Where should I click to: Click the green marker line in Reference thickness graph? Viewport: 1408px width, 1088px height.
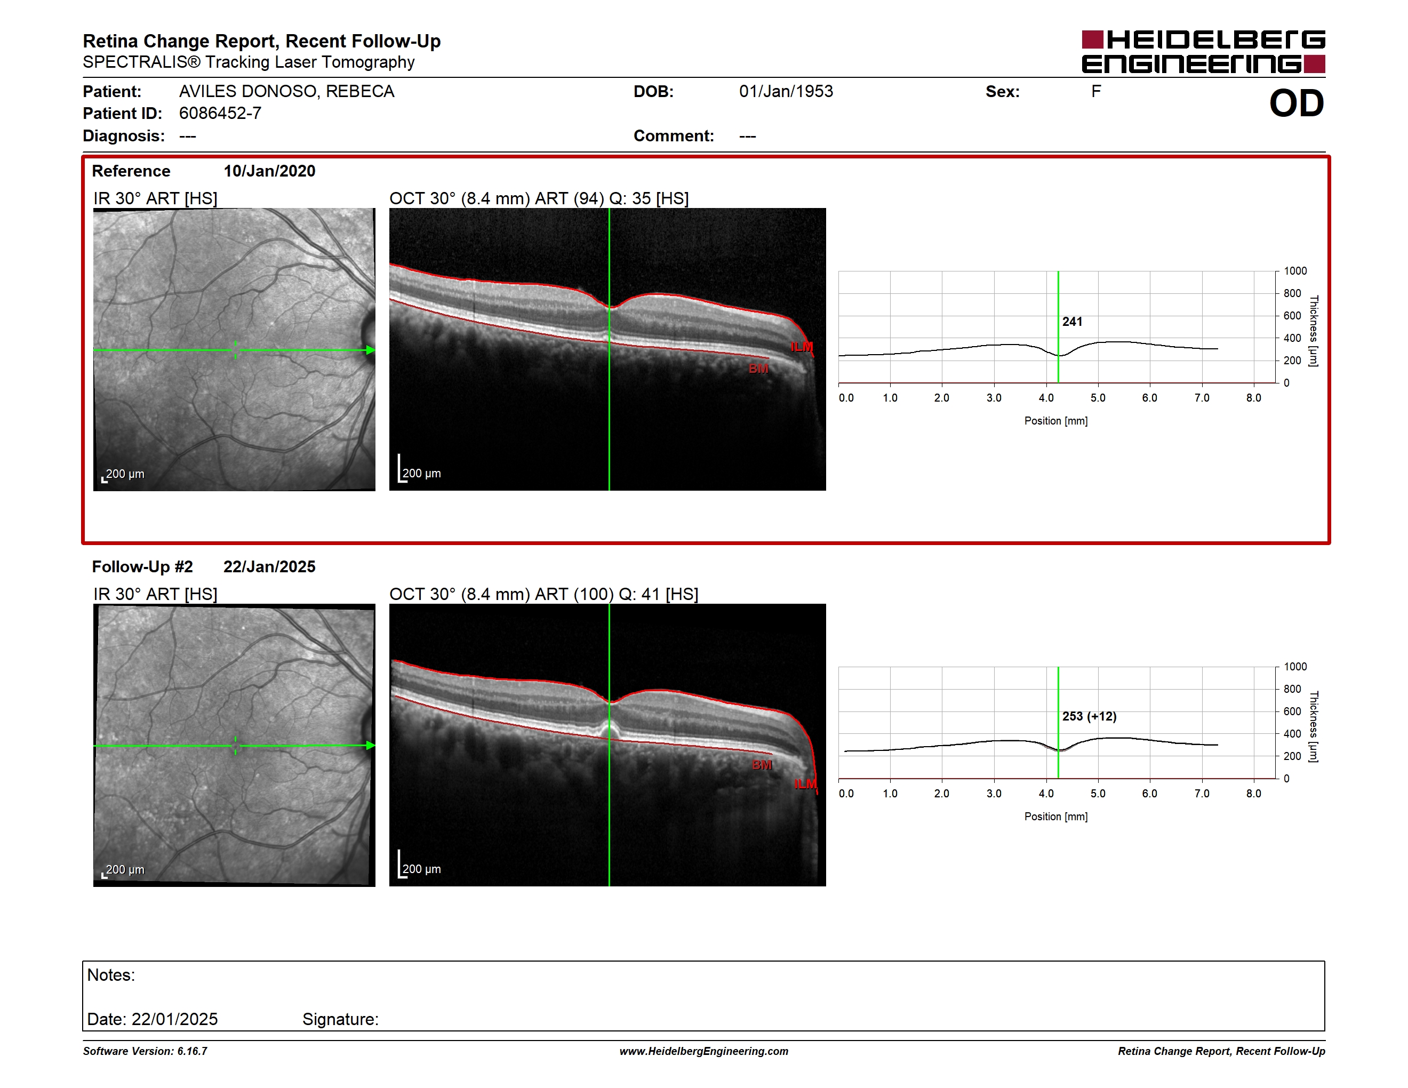click(x=1058, y=327)
